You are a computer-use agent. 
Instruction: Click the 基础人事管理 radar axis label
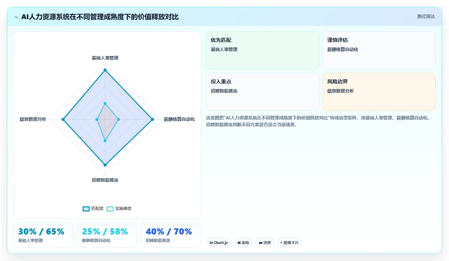[x=105, y=58]
